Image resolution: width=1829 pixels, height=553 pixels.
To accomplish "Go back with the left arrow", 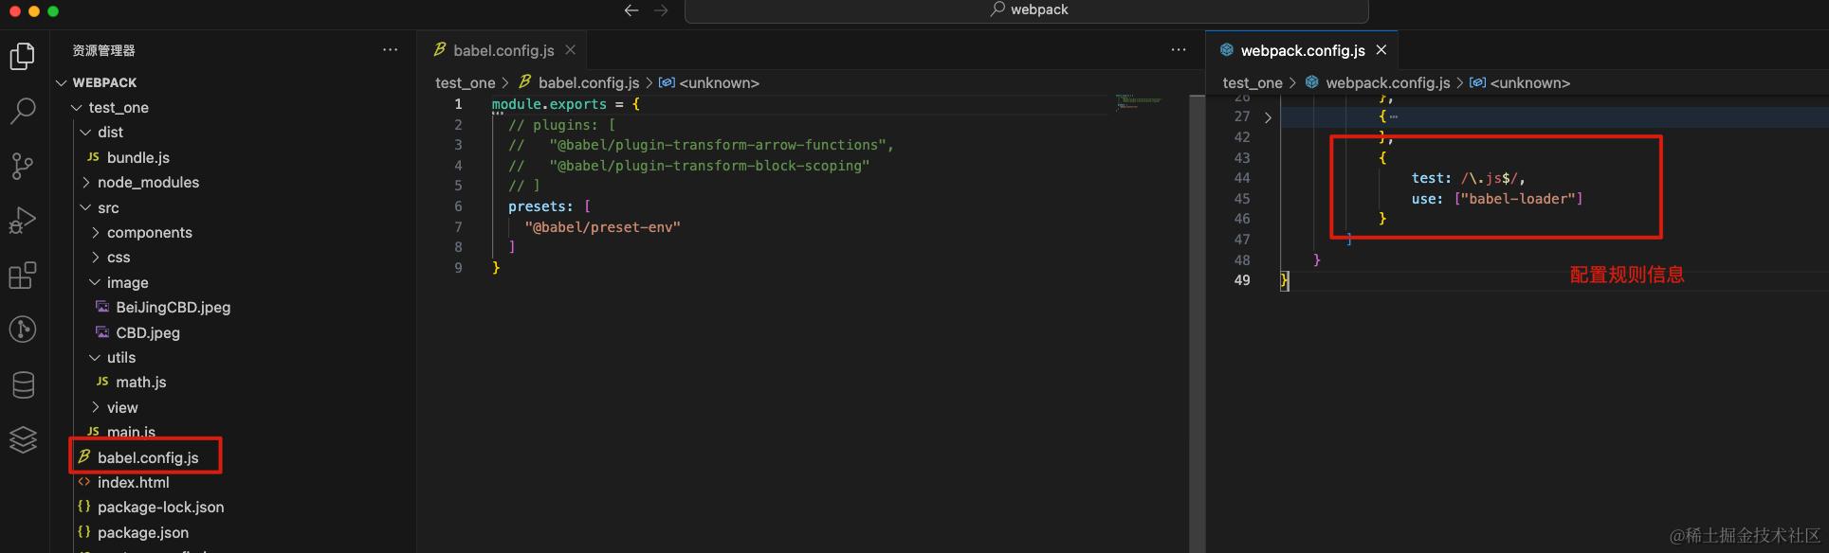I will point(631,10).
